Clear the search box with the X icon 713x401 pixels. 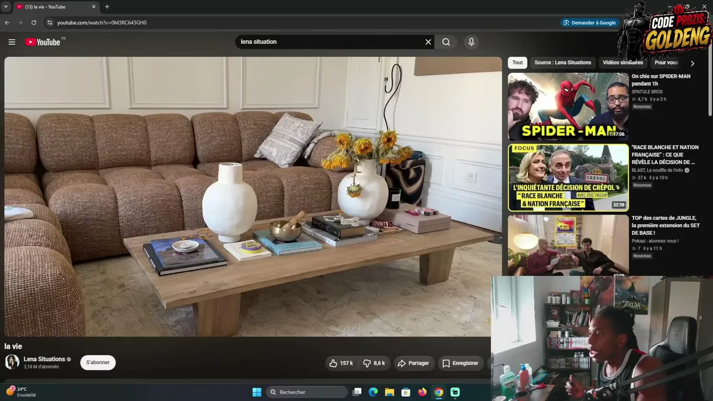(428, 42)
